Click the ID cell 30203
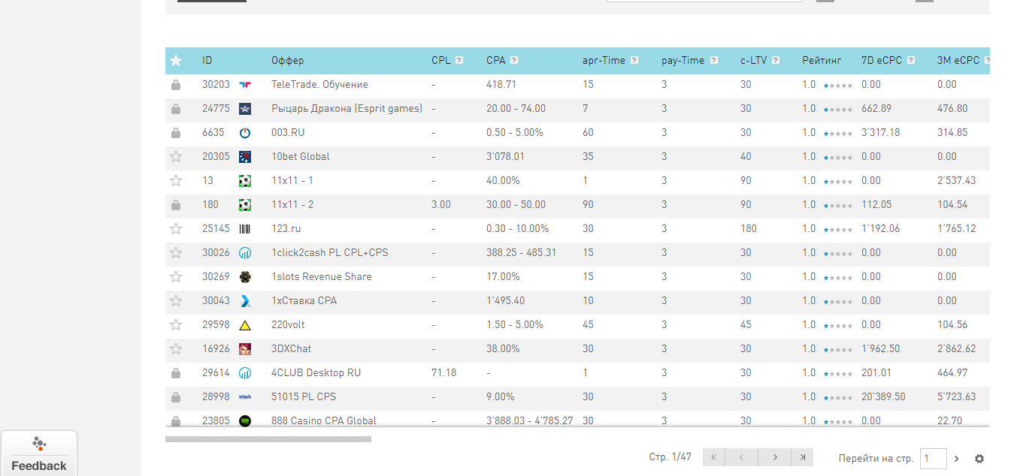 click(x=216, y=85)
